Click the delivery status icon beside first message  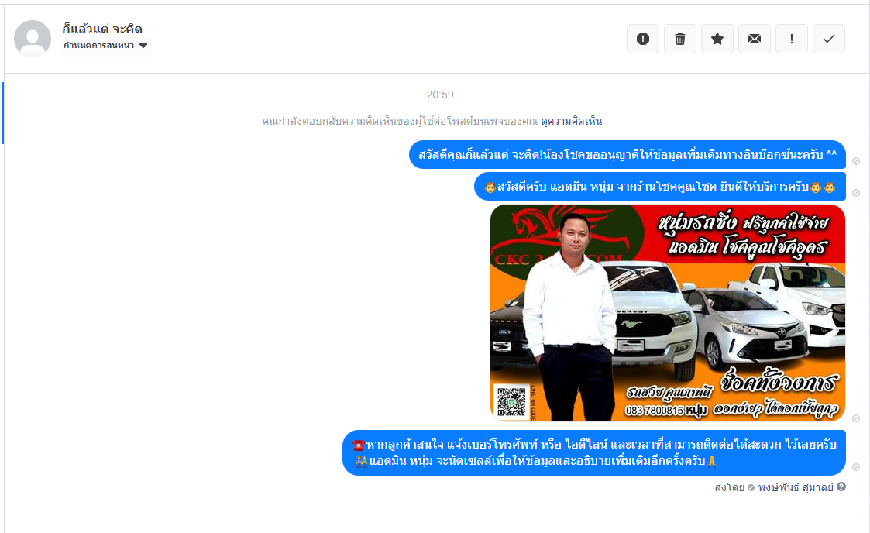tap(856, 161)
